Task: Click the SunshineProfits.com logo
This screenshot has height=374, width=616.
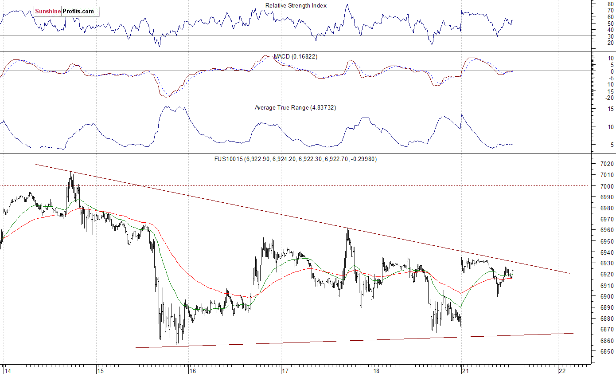Action: pyautogui.click(x=66, y=12)
